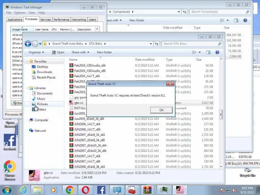Select the Feb2010_X3DAudio_x64 archive

pos(90,65)
